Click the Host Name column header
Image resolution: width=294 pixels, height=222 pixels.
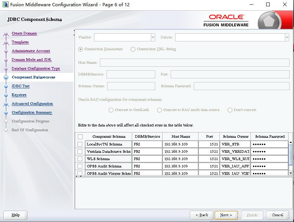pos(181,136)
